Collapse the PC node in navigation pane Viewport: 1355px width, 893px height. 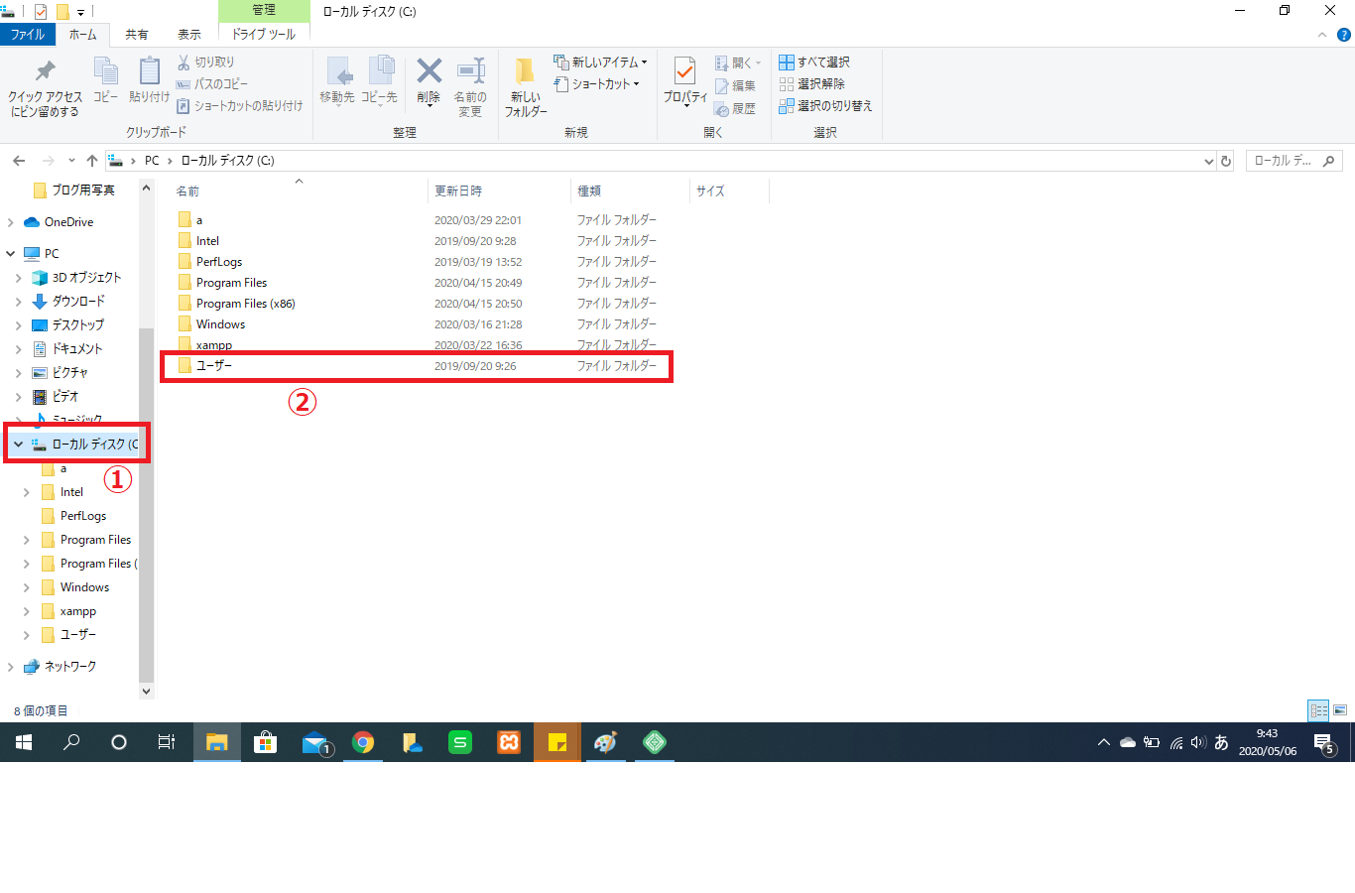coord(11,254)
